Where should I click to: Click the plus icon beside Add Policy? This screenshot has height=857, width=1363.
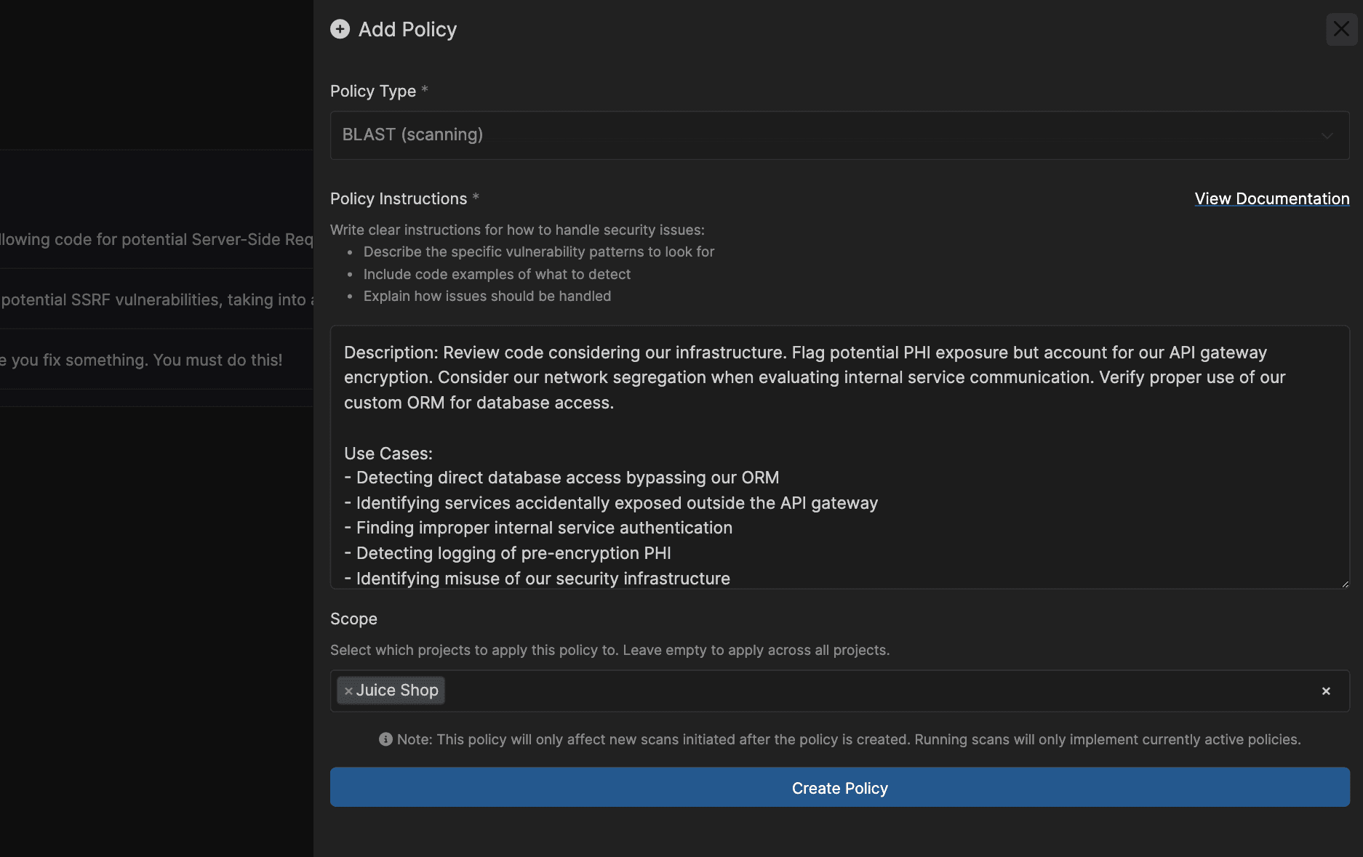[340, 29]
